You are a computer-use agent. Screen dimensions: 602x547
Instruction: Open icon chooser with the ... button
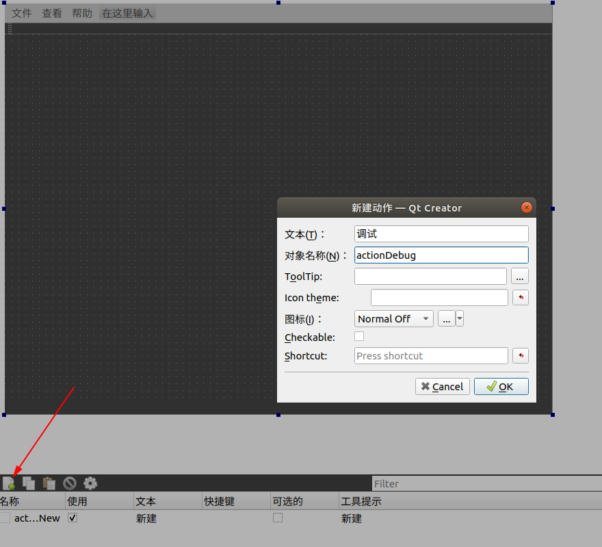[x=447, y=318]
